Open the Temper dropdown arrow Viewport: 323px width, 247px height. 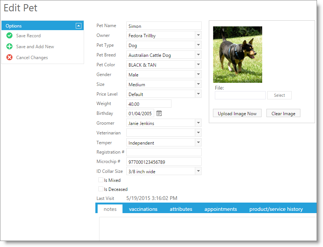198,142
